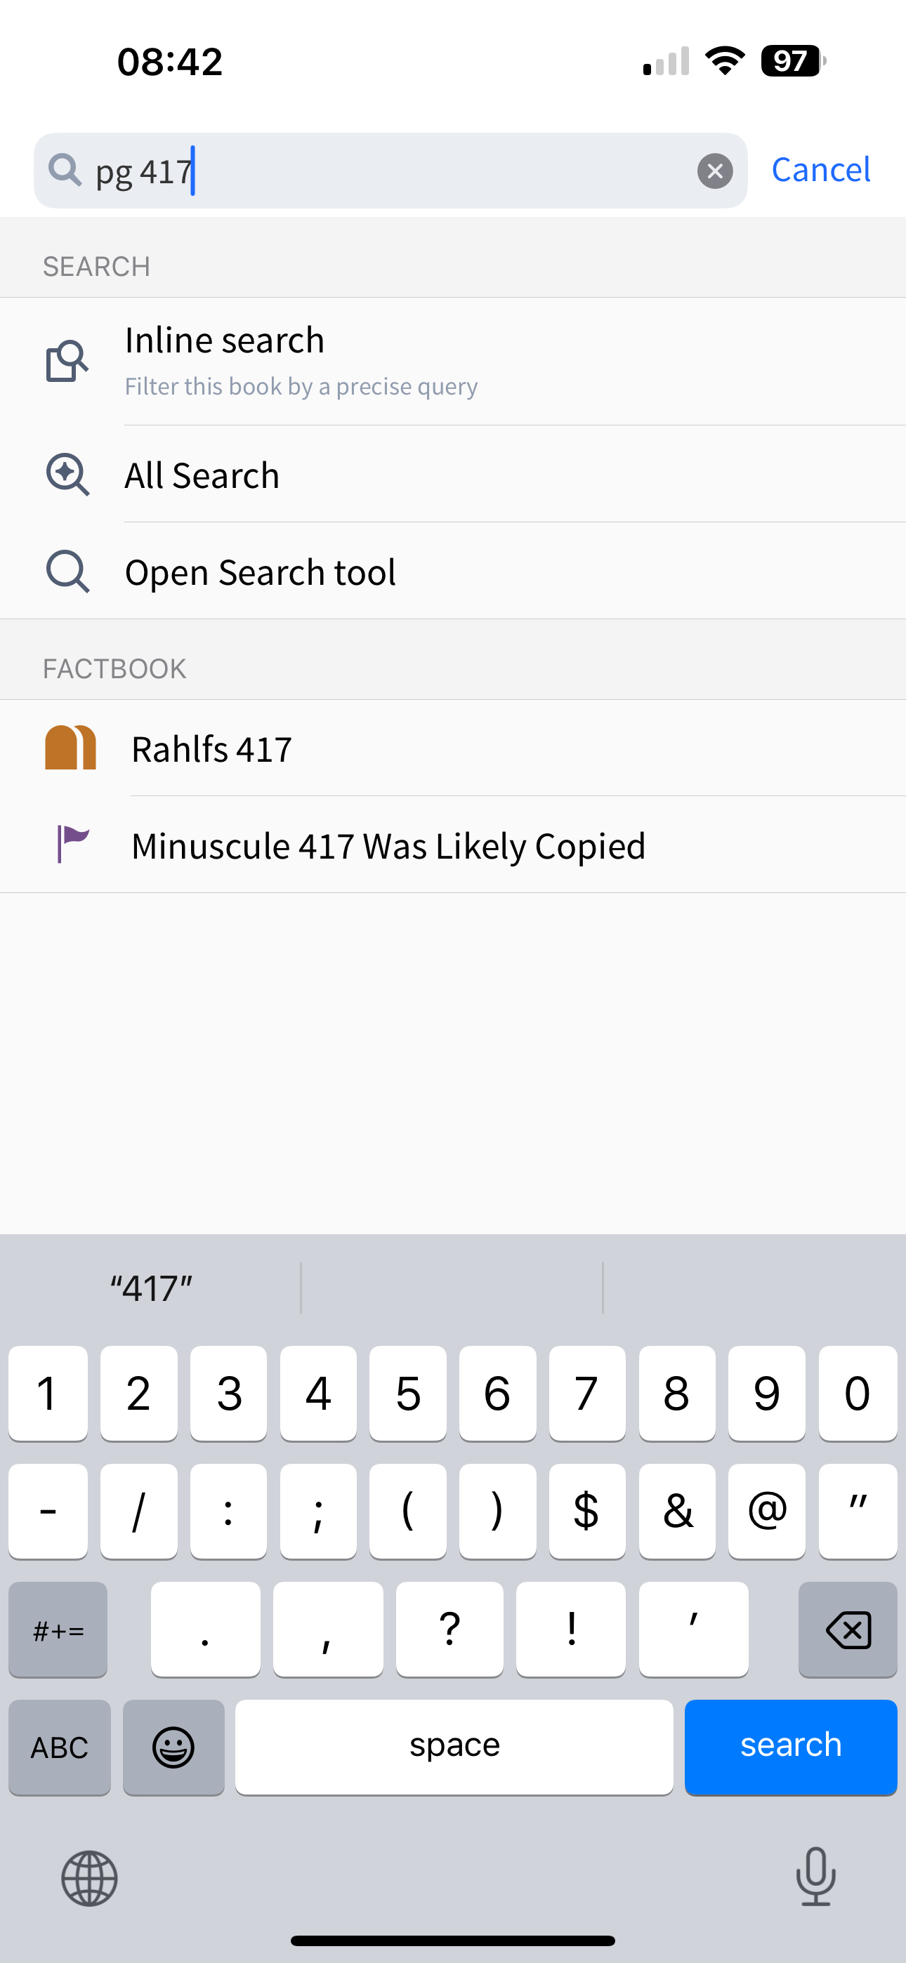Tap the Rahlfs 417 manuscript icon
The width and height of the screenshot is (906, 1963).
(70, 748)
